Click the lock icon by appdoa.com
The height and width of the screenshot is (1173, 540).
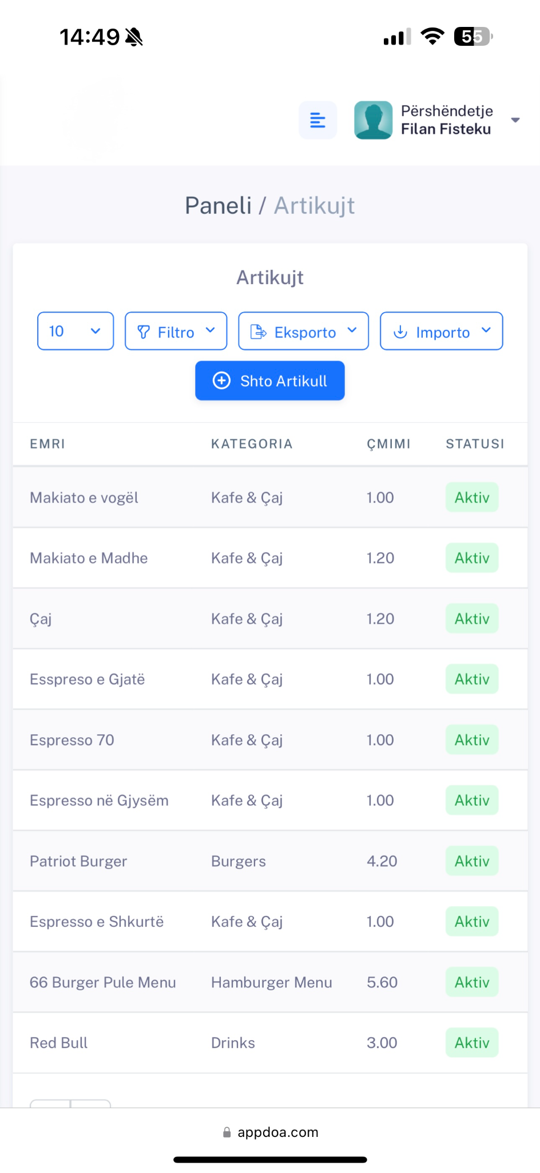(227, 1132)
